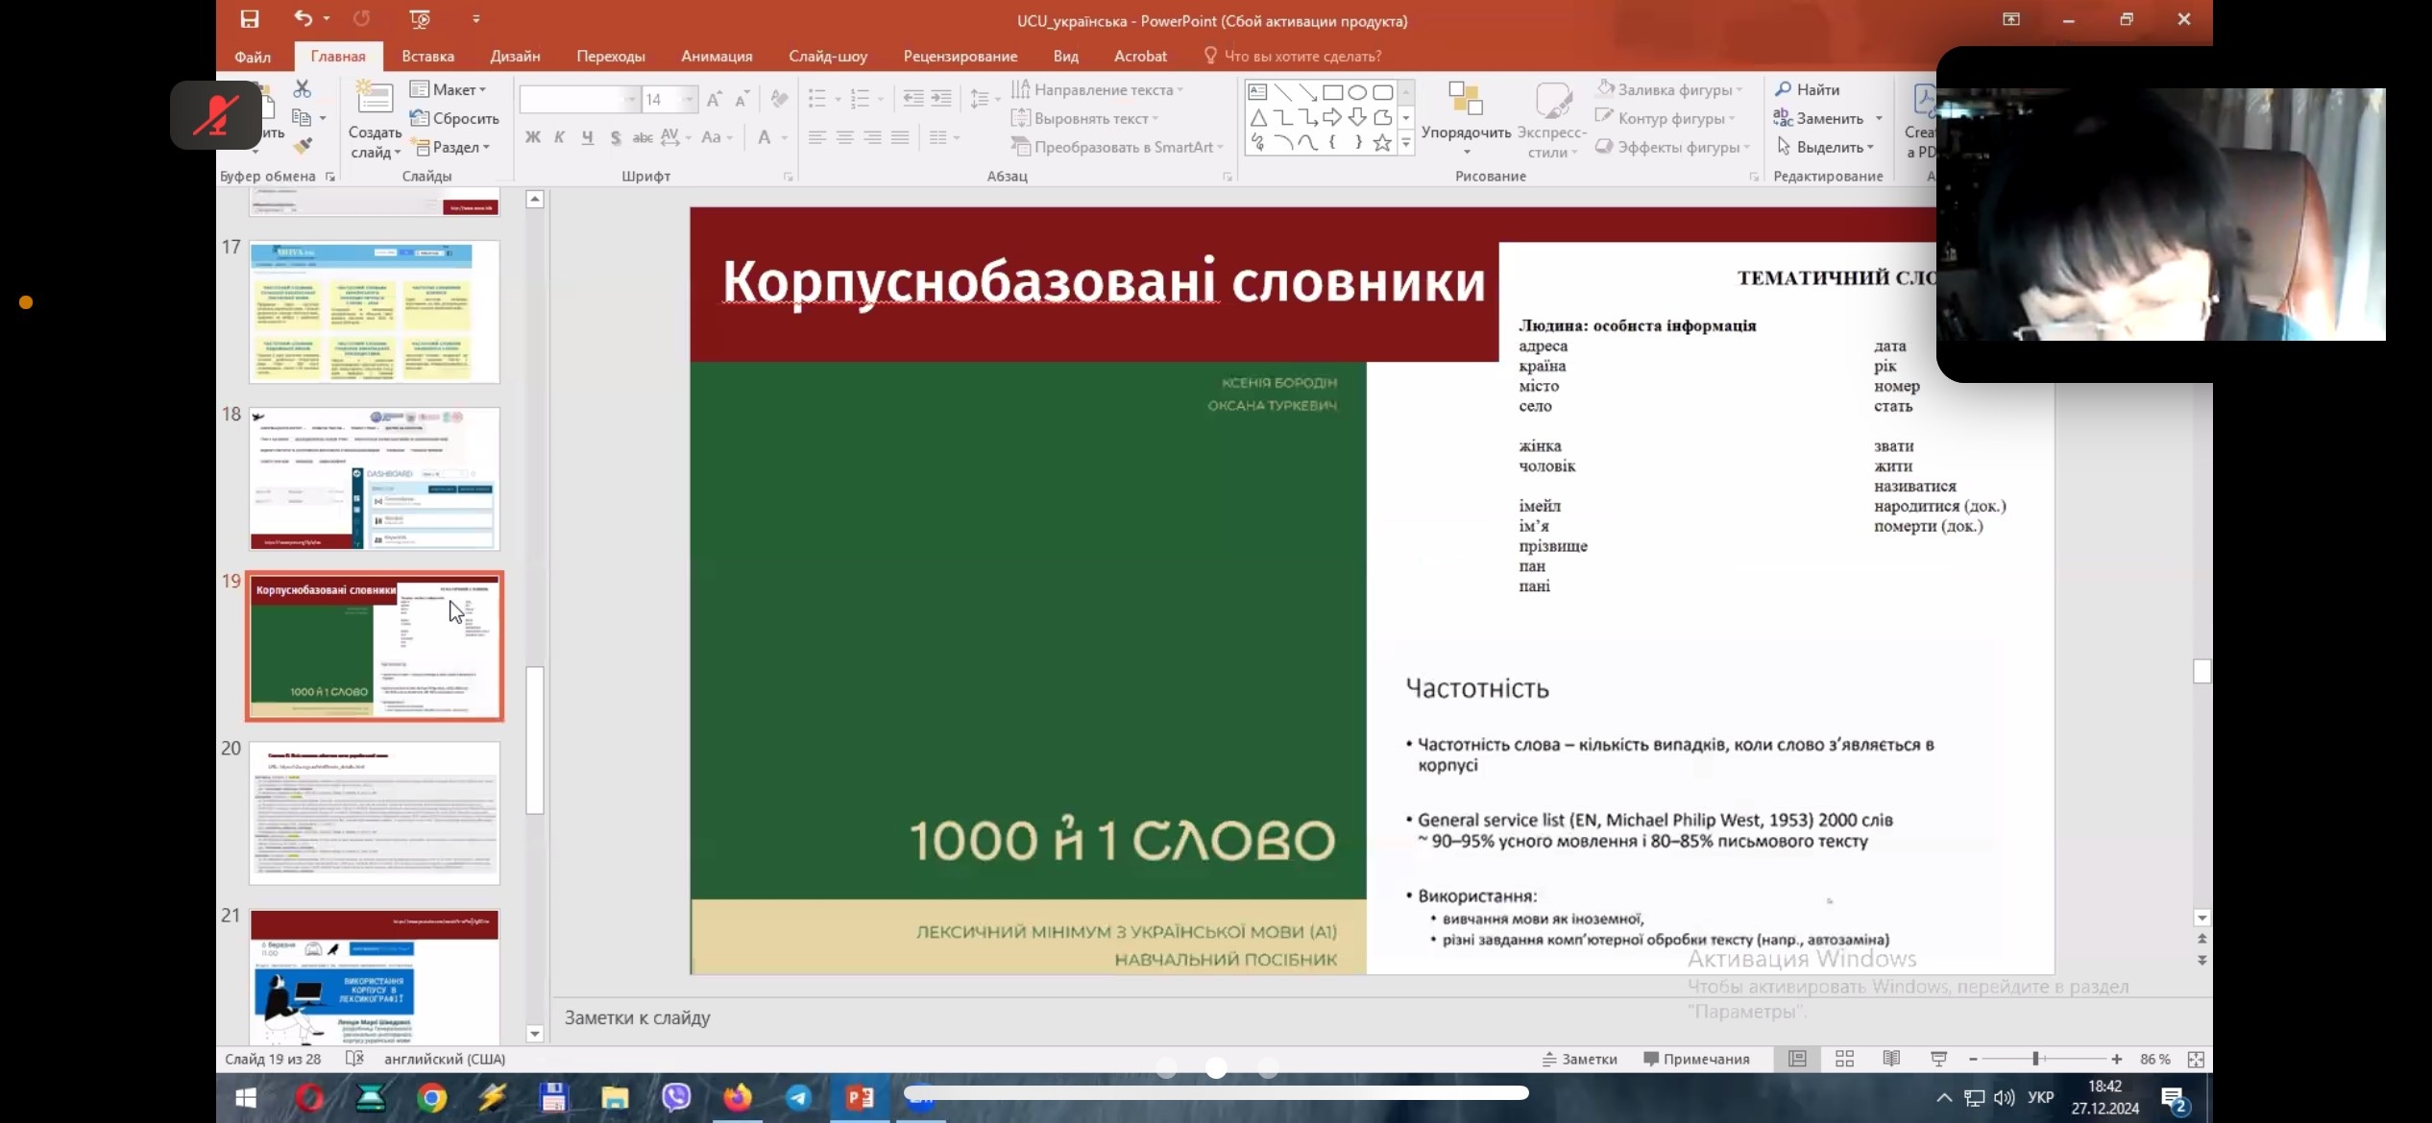Decrease font size with the smaller A
Viewport: 2432px width, 1123px height.
coord(742,99)
